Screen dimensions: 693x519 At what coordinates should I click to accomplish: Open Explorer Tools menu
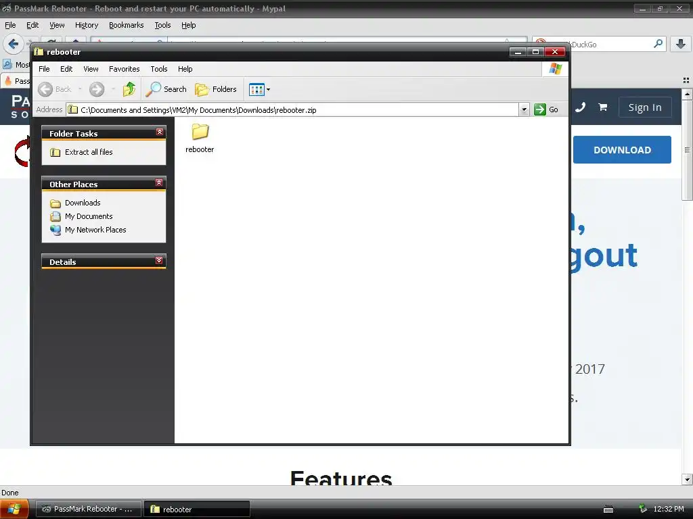coord(158,69)
